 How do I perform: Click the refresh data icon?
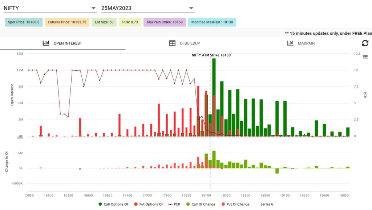tap(365, 43)
